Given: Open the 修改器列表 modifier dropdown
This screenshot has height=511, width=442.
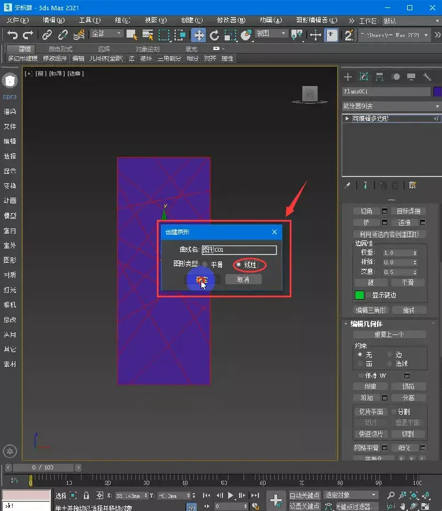Looking at the screenshot, I should 391,106.
